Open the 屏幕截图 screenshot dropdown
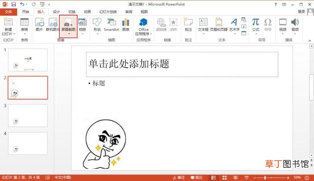 click(69, 34)
